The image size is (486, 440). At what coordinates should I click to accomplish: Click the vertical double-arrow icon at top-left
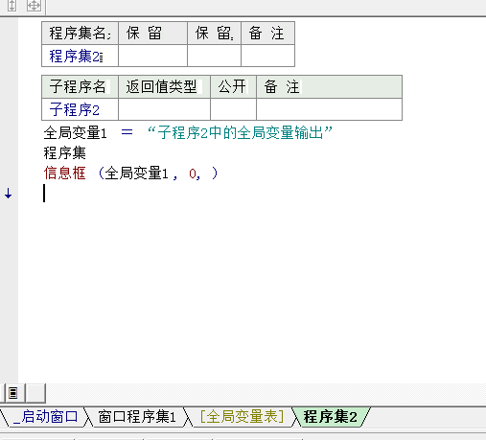point(12,6)
